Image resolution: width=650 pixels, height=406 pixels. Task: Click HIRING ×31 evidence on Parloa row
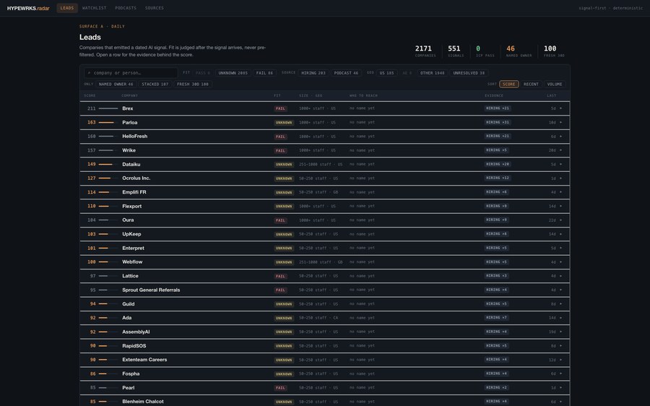tap(498, 122)
